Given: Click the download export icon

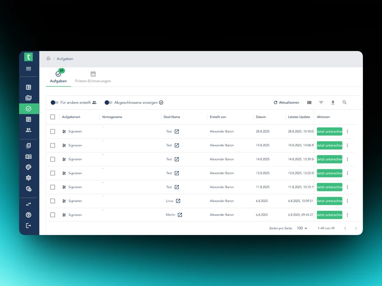Looking at the screenshot, I should tap(333, 102).
